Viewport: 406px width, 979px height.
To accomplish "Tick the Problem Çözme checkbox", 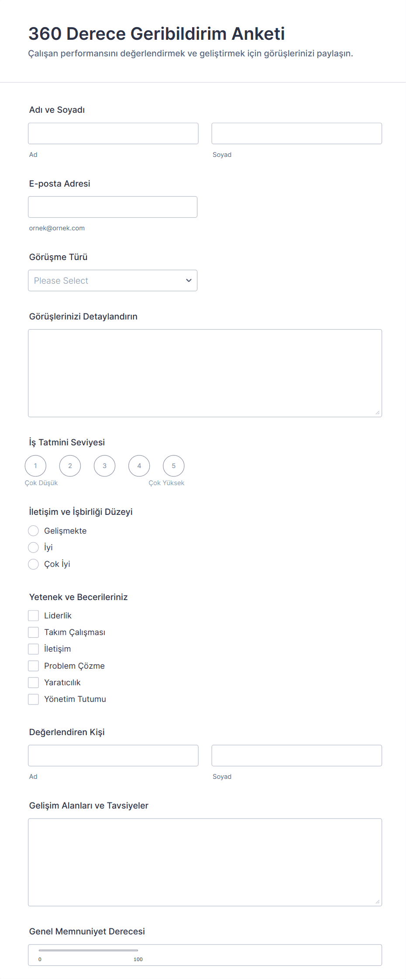I will pos(33,666).
